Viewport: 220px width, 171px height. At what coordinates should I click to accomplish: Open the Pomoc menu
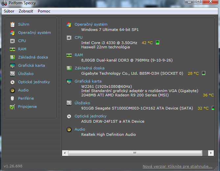pos(44,11)
